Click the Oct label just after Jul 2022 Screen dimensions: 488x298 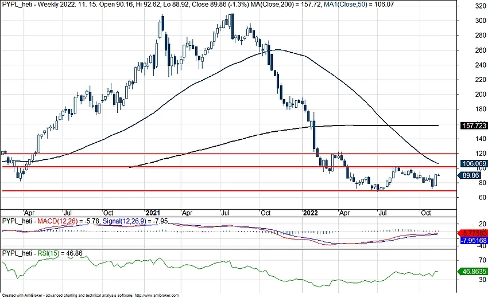coord(426,213)
